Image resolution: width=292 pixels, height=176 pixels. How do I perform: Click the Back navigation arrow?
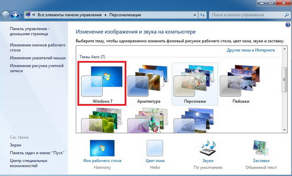click(x=5, y=15)
